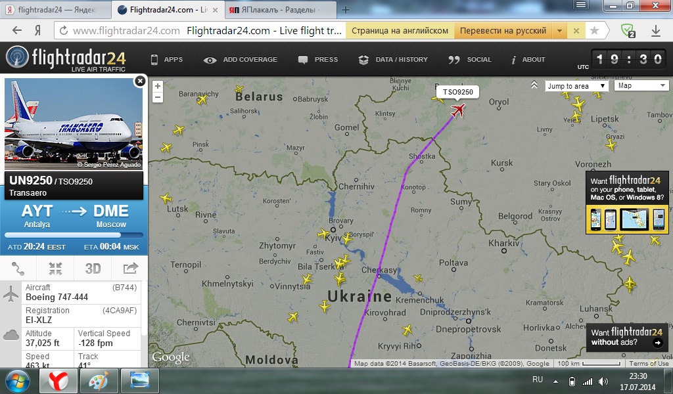Click the cloud weather icon
The width and height of the screenshot is (673, 394).
(x=11, y=336)
